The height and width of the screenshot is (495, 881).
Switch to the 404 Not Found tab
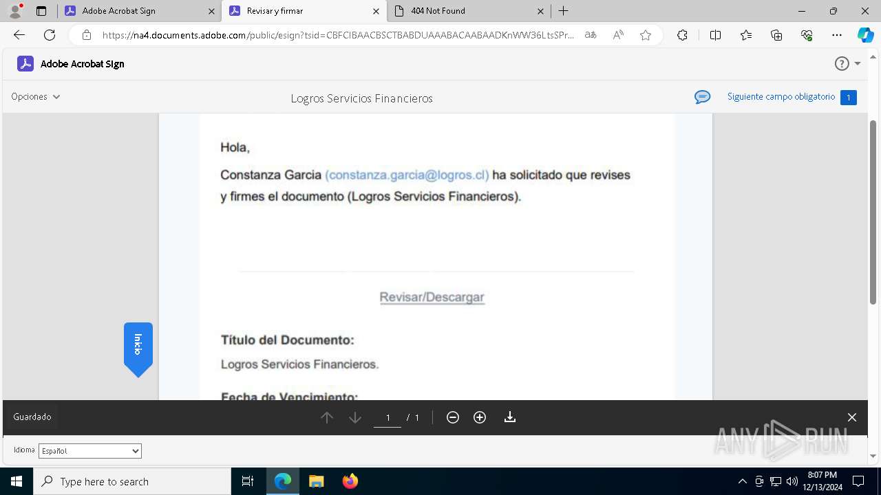click(x=468, y=11)
